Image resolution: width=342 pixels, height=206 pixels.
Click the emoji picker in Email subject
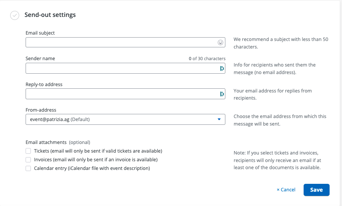click(x=220, y=42)
